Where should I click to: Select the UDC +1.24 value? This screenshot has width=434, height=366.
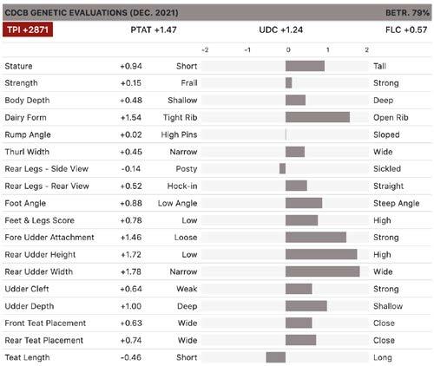[281, 29]
